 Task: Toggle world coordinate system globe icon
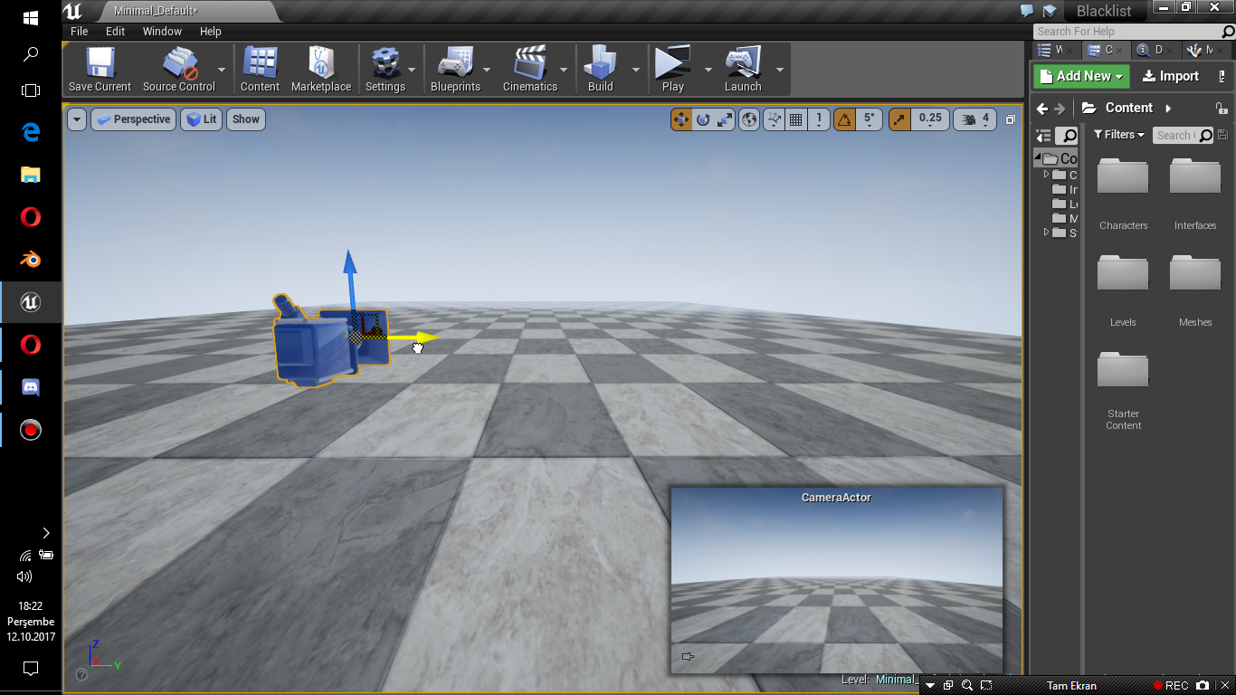click(749, 119)
